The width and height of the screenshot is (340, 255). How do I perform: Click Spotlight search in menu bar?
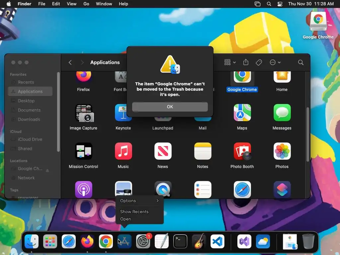tap(269, 4)
